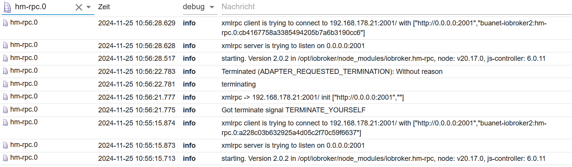Clear the hm-rpc.0 source filter with the X
Screen dimensions: 572x167
(x=79, y=7)
